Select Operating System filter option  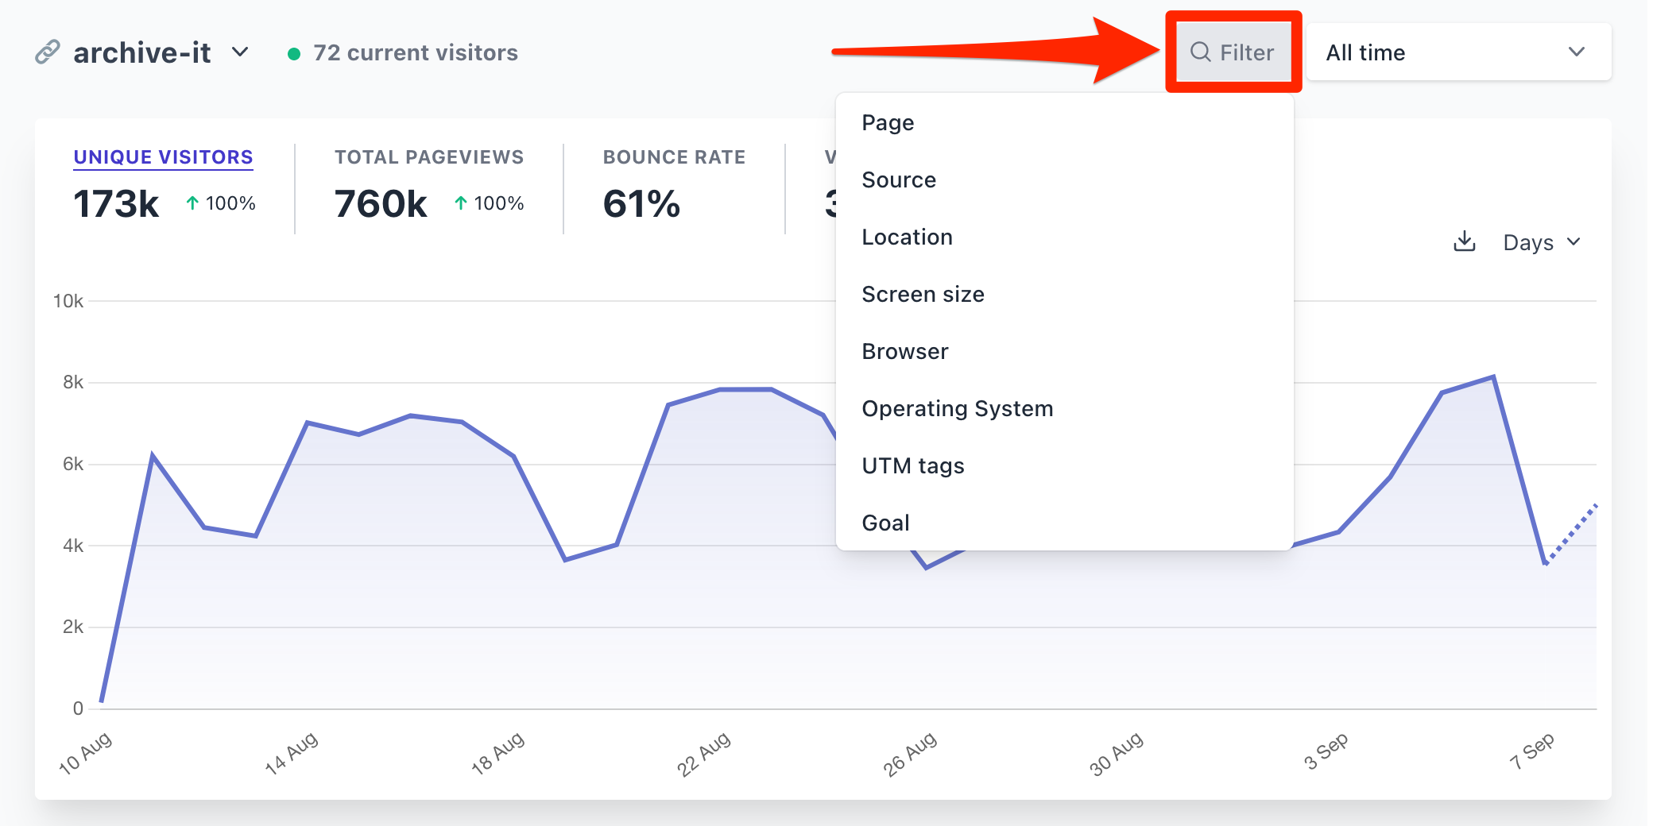click(957, 408)
